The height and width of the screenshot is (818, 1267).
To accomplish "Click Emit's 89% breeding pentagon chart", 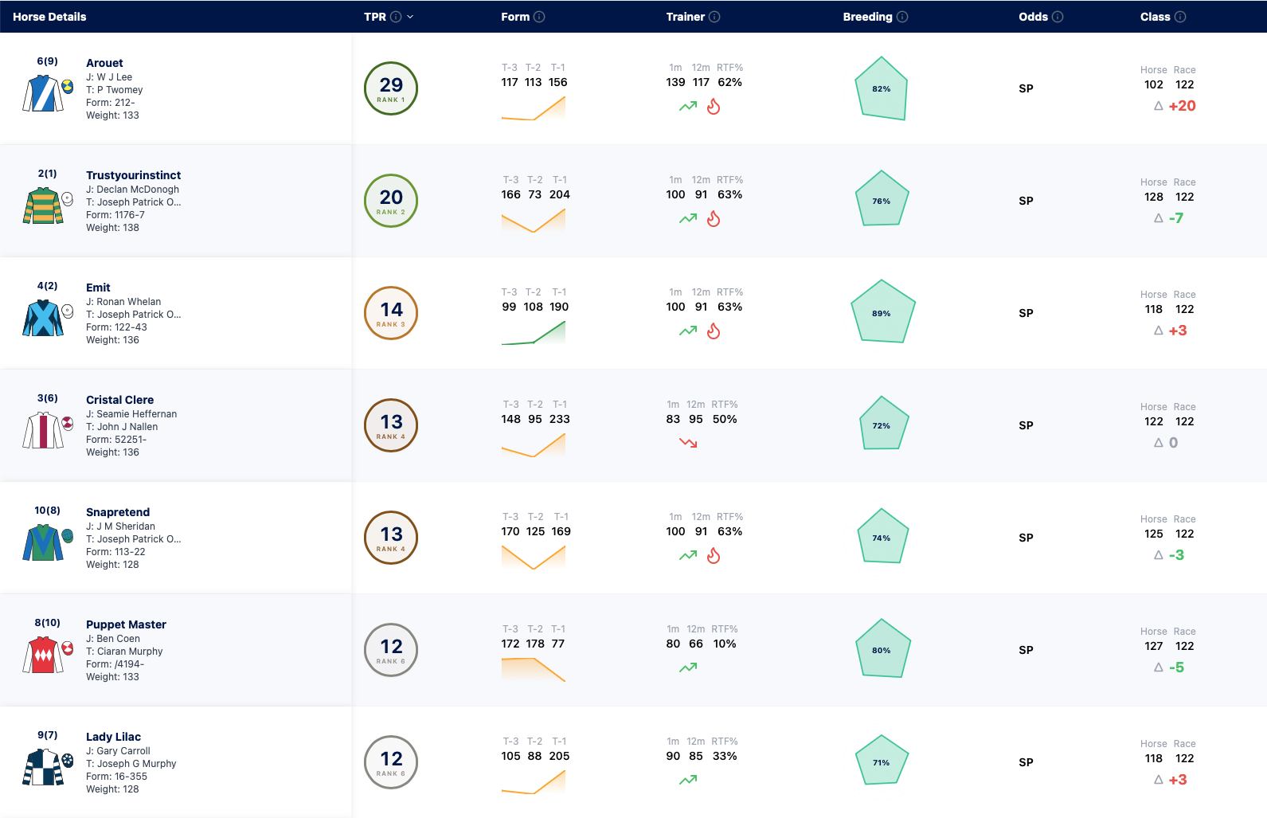I will (882, 311).
